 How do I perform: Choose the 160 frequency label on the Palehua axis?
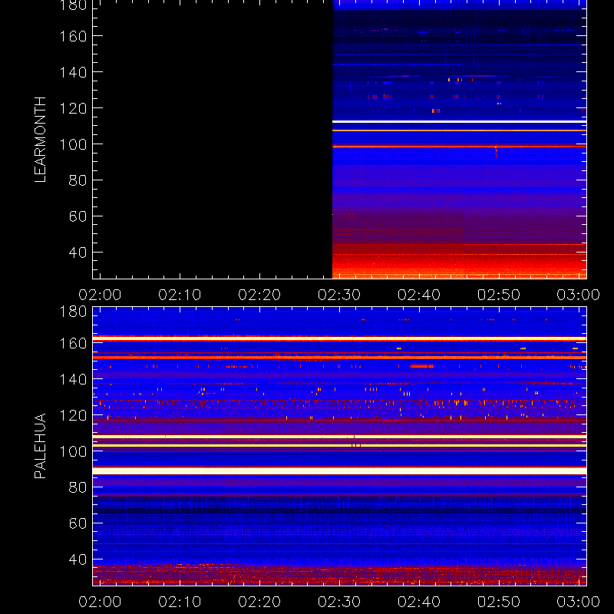pyautogui.click(x=73, y=343)
